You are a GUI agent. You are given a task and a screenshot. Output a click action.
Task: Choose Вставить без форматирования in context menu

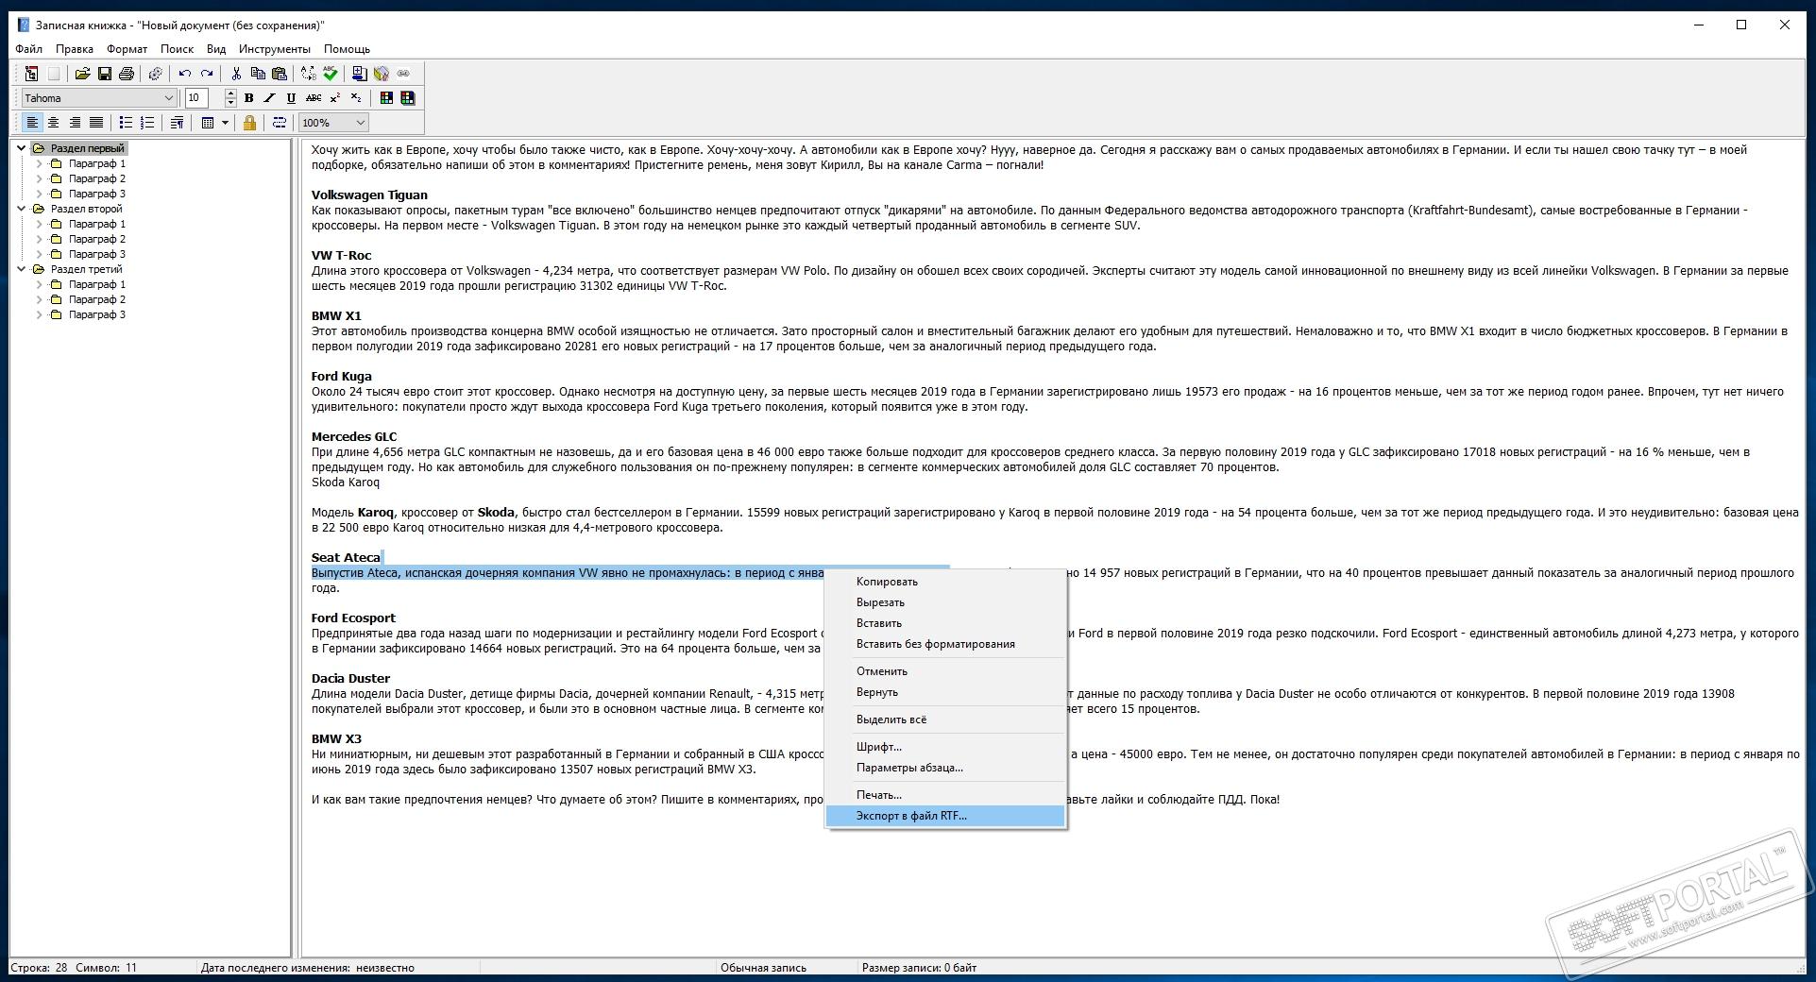tap(945, 644)
